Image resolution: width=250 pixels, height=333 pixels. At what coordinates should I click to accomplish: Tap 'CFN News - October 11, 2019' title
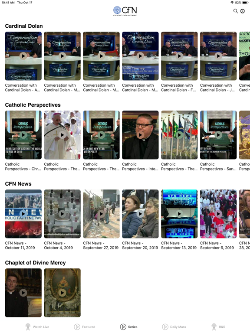[20, 245]
